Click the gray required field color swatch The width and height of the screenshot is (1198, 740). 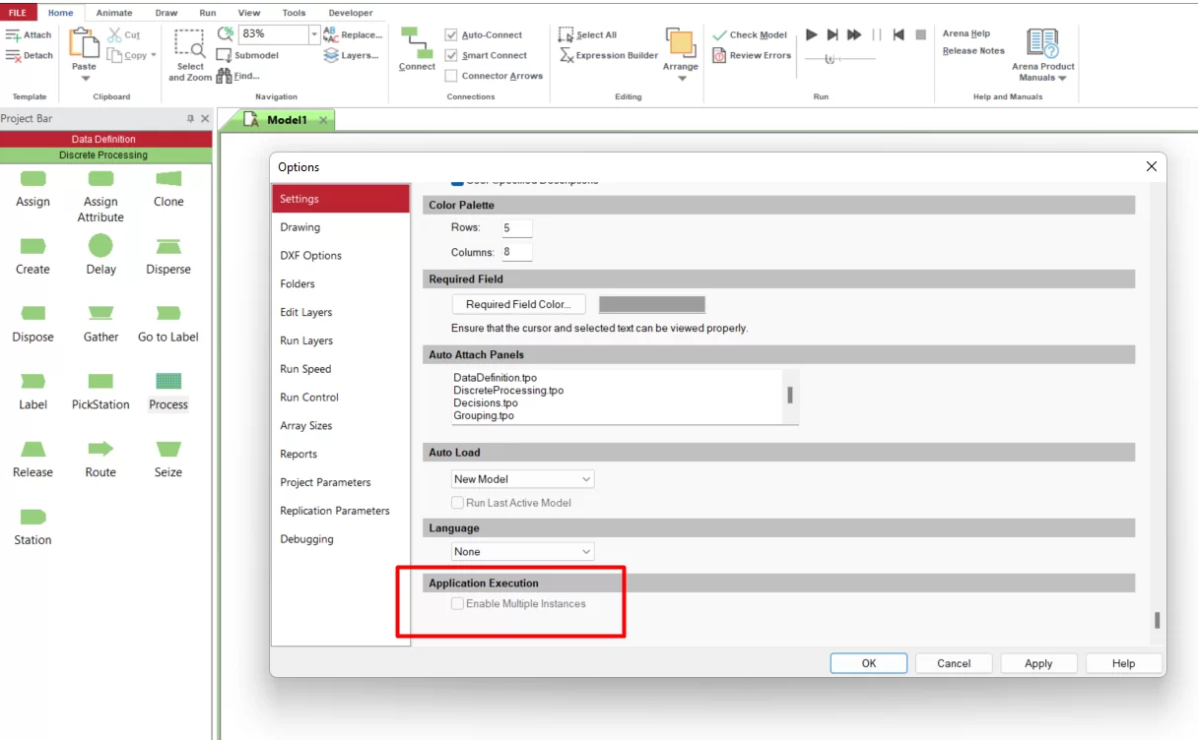pos(652,304)
